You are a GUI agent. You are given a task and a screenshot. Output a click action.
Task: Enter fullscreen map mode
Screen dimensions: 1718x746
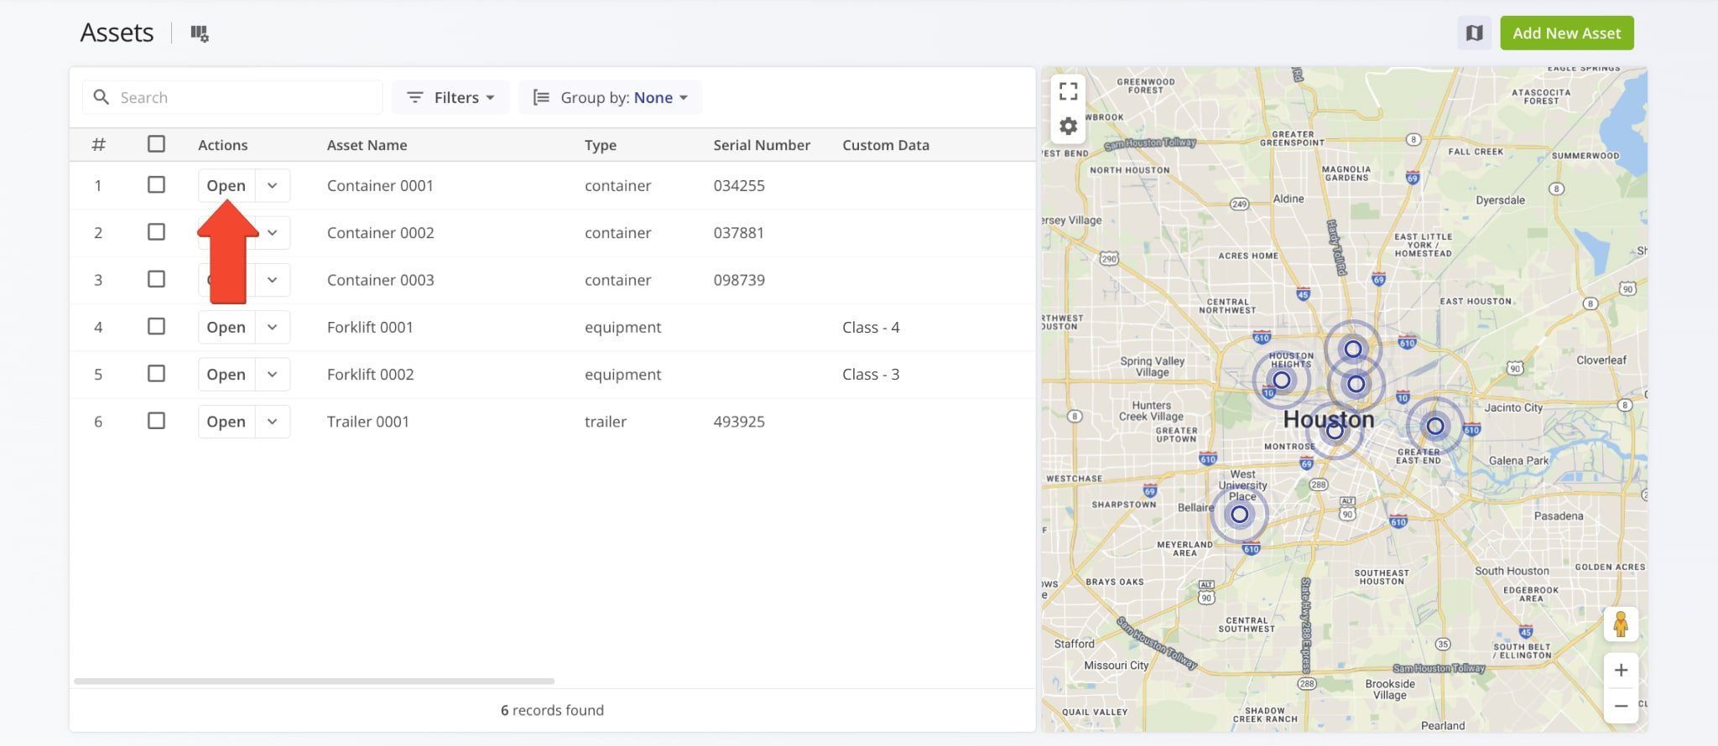pyautogui.click(x=1068, y=91)
